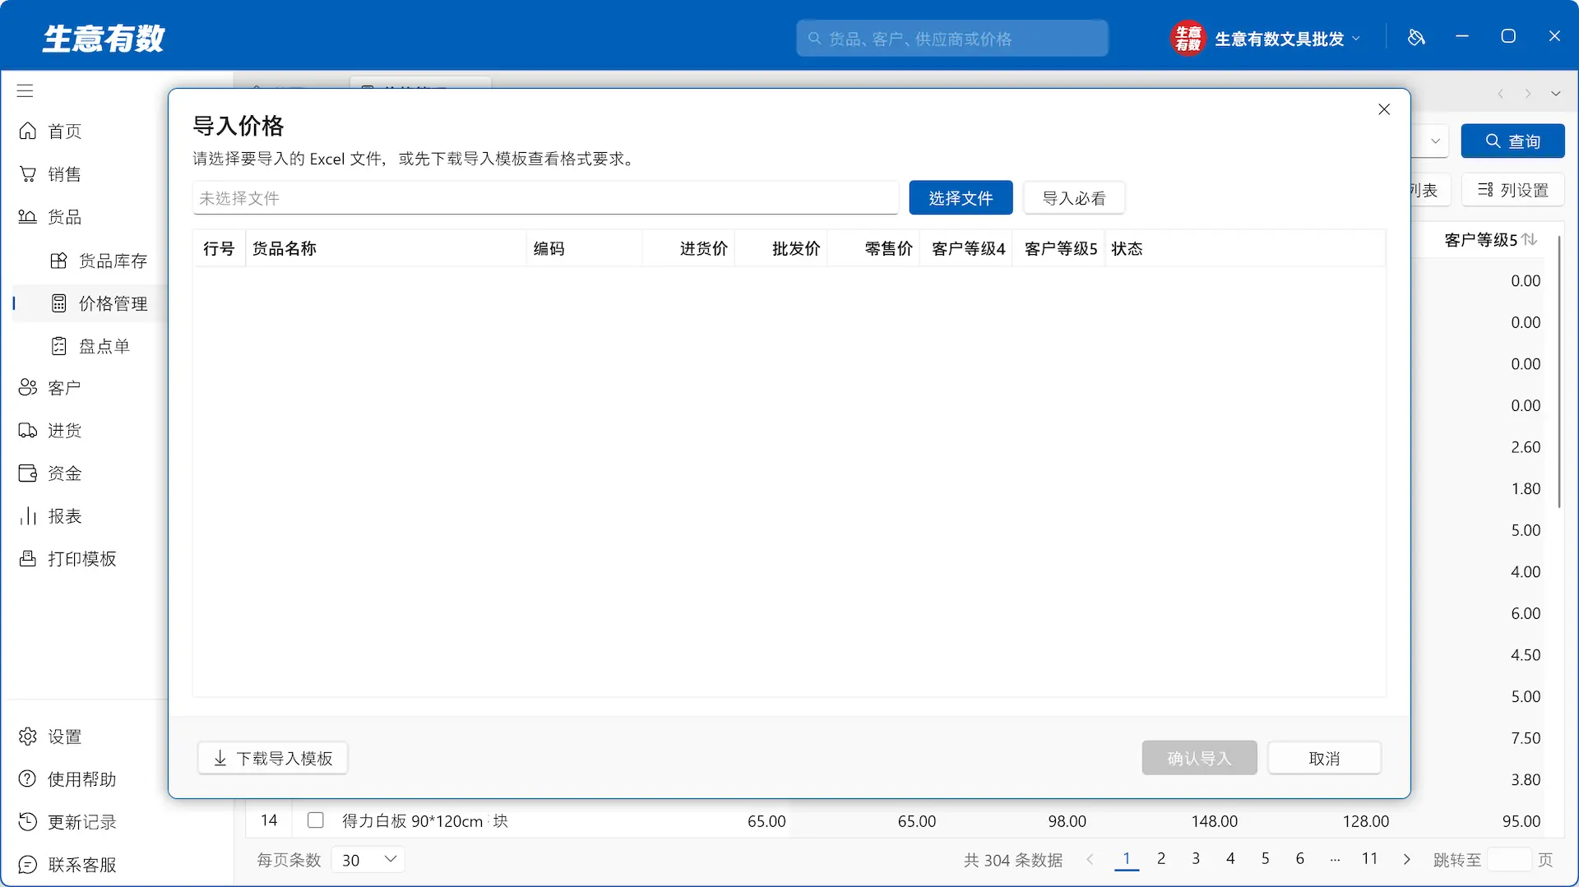Screen dimensions: 1579x887
Task: Click the cart icon beside 销售
Action: [28, 174]
